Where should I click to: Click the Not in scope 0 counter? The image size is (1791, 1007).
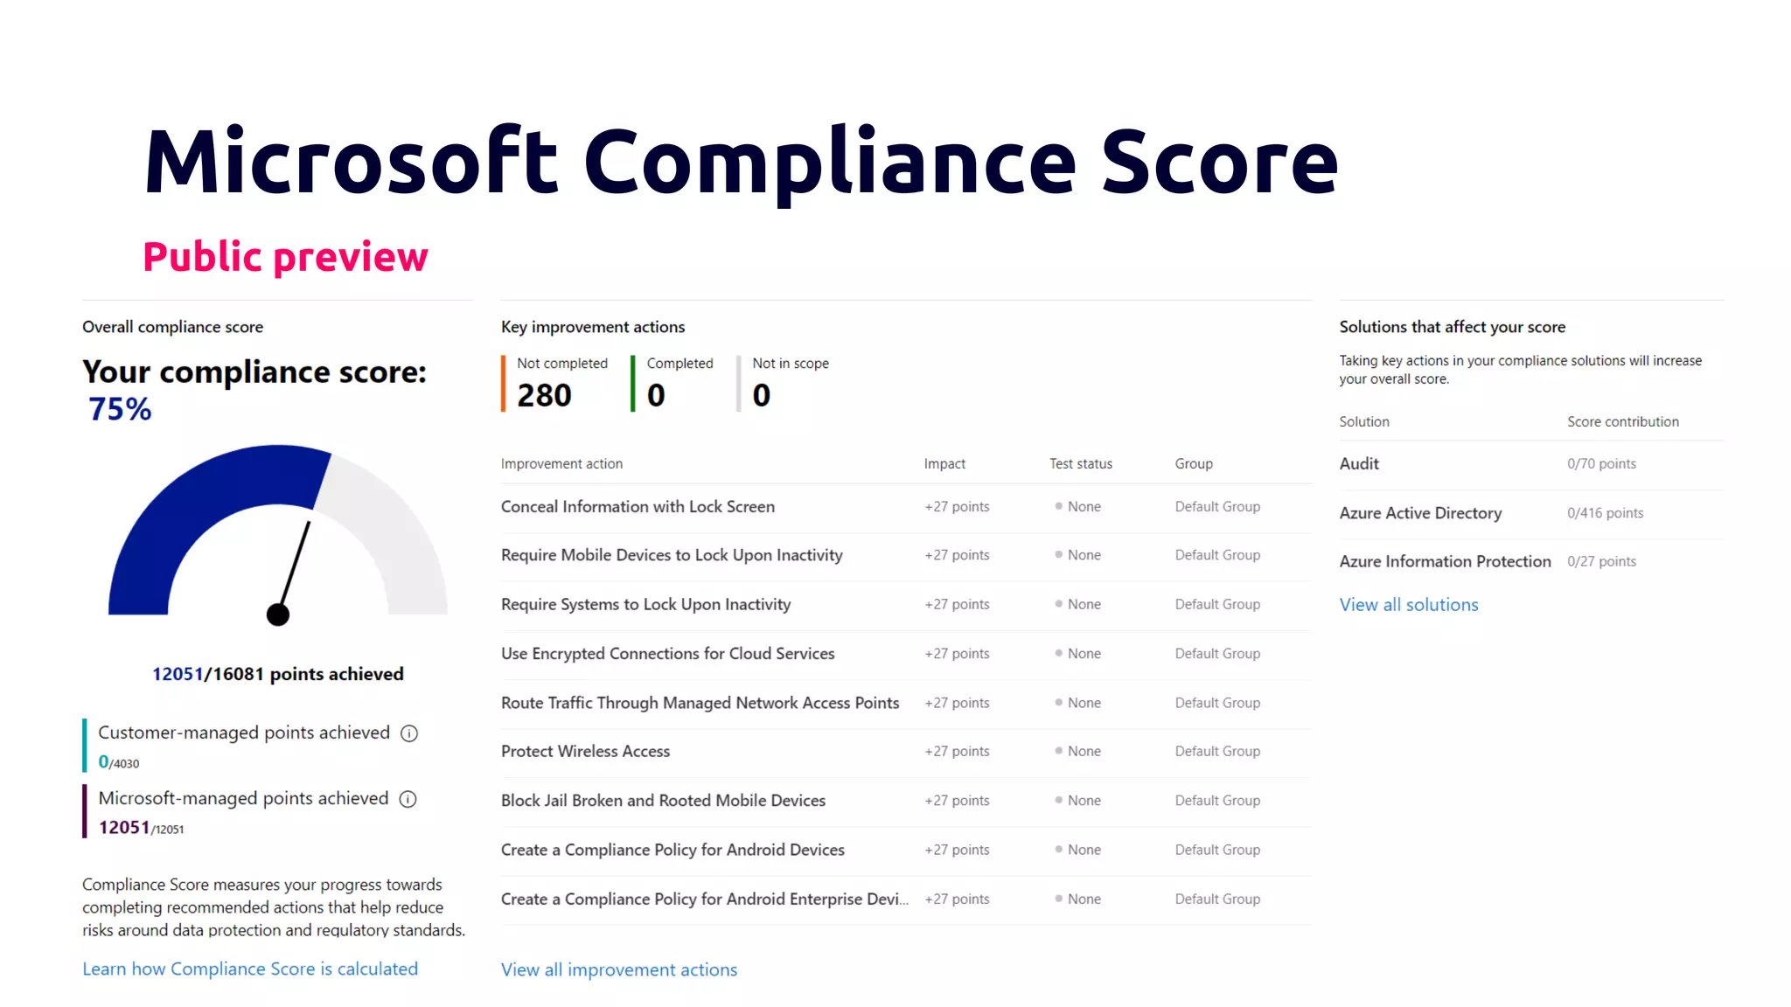(784, 383)
